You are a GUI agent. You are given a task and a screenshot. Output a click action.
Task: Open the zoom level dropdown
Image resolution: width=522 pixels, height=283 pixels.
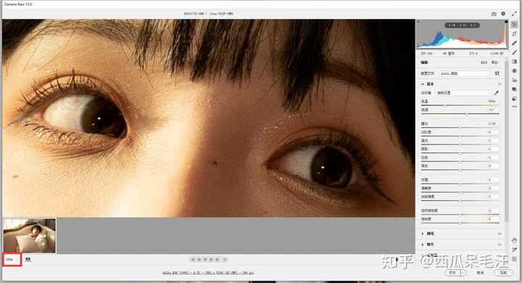(x=12, y=259)
